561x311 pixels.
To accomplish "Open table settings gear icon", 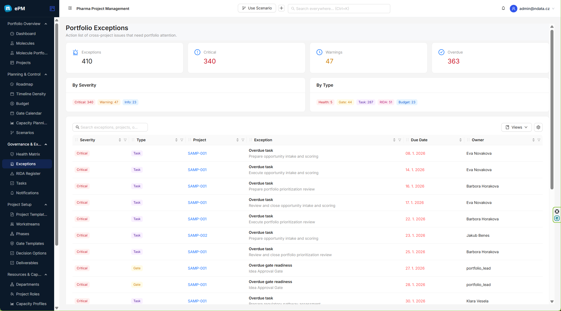I will [538, 127].
